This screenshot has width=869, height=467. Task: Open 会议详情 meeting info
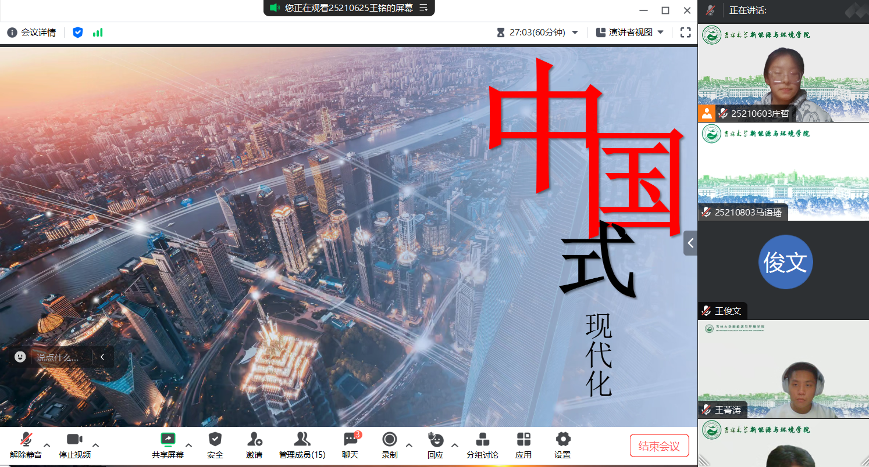[x=32, y=33]
